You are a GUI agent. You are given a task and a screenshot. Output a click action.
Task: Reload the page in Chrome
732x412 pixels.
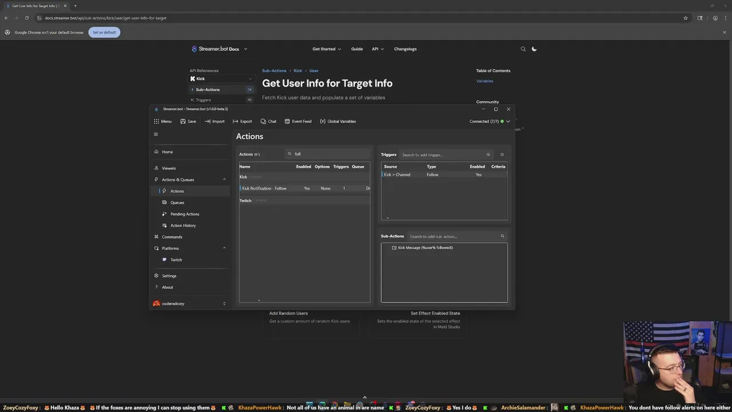(x=26, y=18)
